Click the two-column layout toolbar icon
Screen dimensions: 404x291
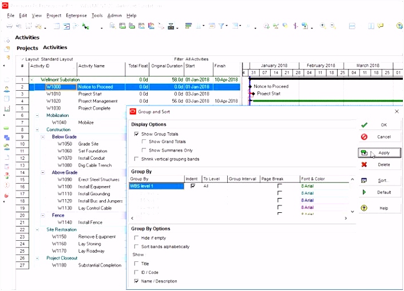tap(371, 26)
